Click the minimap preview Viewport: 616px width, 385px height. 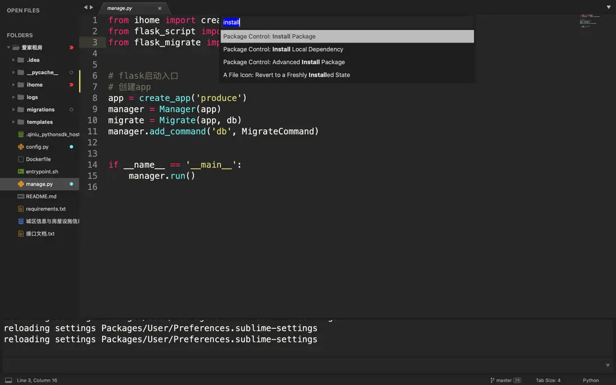(x=590, y=21)
